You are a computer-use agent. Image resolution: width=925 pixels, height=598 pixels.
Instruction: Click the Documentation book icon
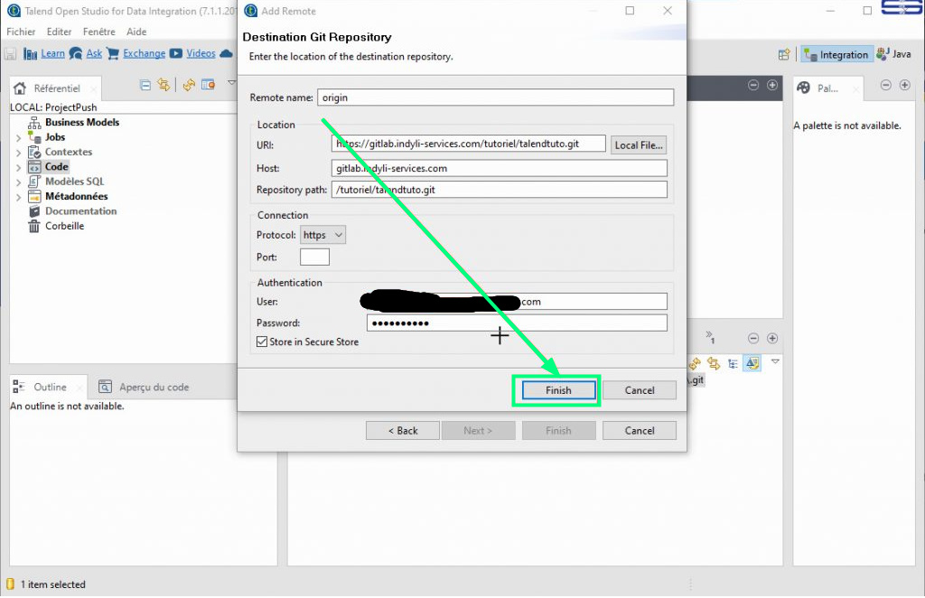click(x=35, y=211)
